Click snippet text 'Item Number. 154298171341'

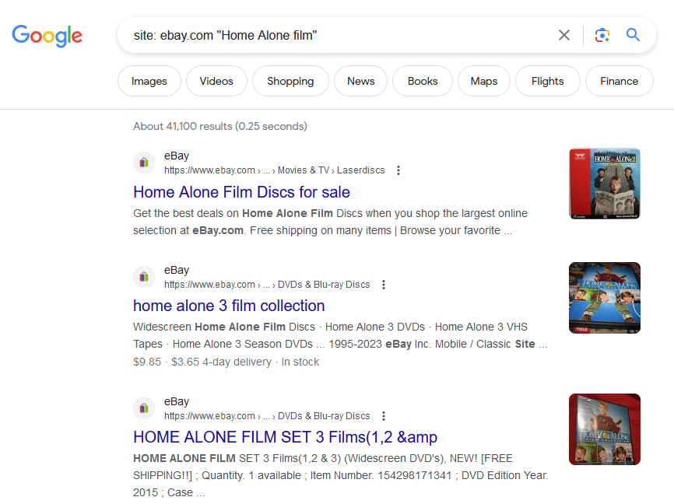[381, 476]
